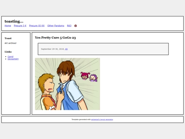This screenshot has width=185, height=139.
Task: Open the Precure XI-XX page
Action: 37,26
